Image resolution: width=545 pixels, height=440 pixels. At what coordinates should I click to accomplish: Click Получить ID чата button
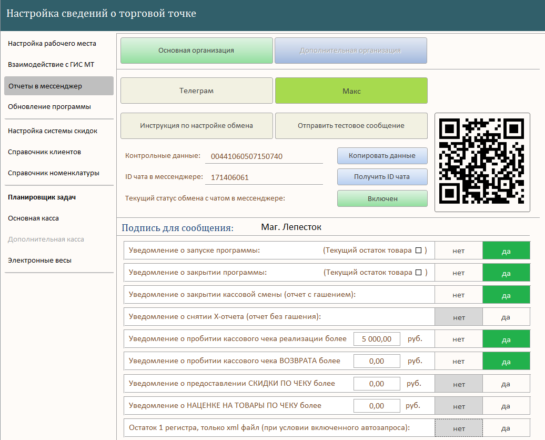click(382, 177)
